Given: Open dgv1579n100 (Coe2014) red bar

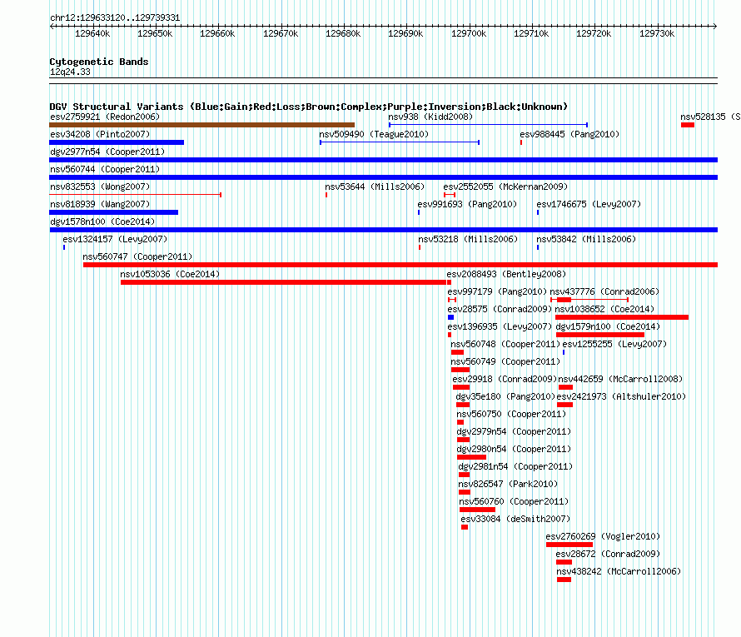Looking at the screenshot, I should 600,335.
